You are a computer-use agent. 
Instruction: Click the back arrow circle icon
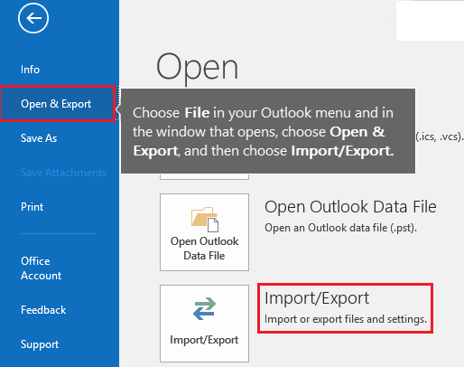[x=33, y=18]
